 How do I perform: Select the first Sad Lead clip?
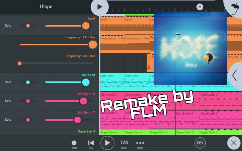pyautogui.click(x=112, y=82)
